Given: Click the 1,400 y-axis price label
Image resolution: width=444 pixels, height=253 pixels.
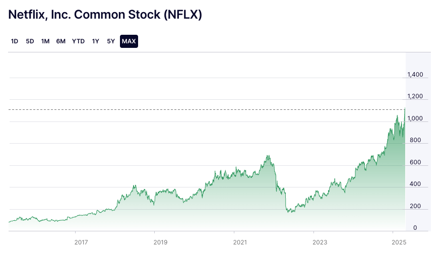Looking at the screenshot, I should pos(415,75).
